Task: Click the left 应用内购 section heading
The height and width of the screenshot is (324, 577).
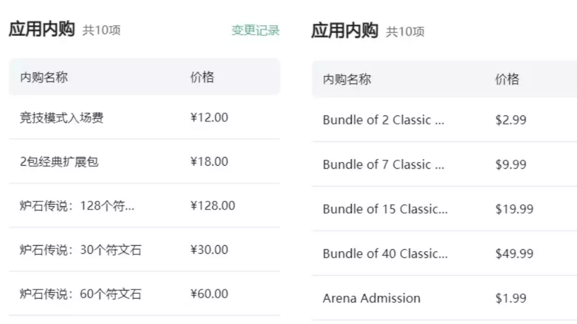Action: tap(42, 29)
